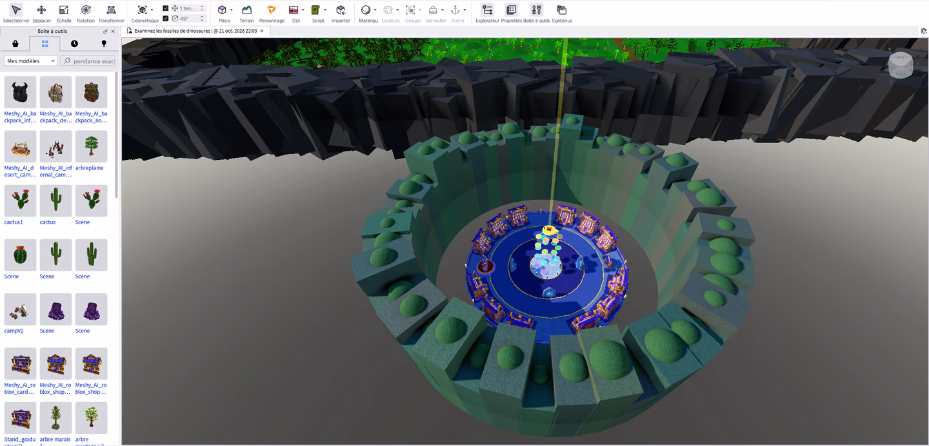This screenshot has height=446, width=929.
Task: Click the Groupe icon
Action: click(x=410, y=10)
